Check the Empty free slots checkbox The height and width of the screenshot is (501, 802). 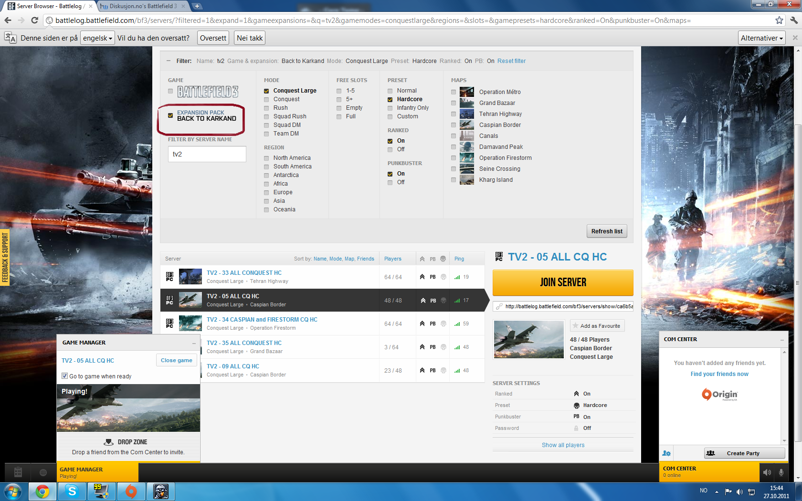339,108
